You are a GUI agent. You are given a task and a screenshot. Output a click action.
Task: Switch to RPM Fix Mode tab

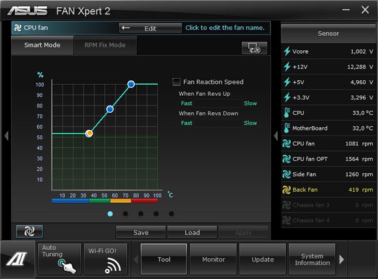click(x=105, y=46)
